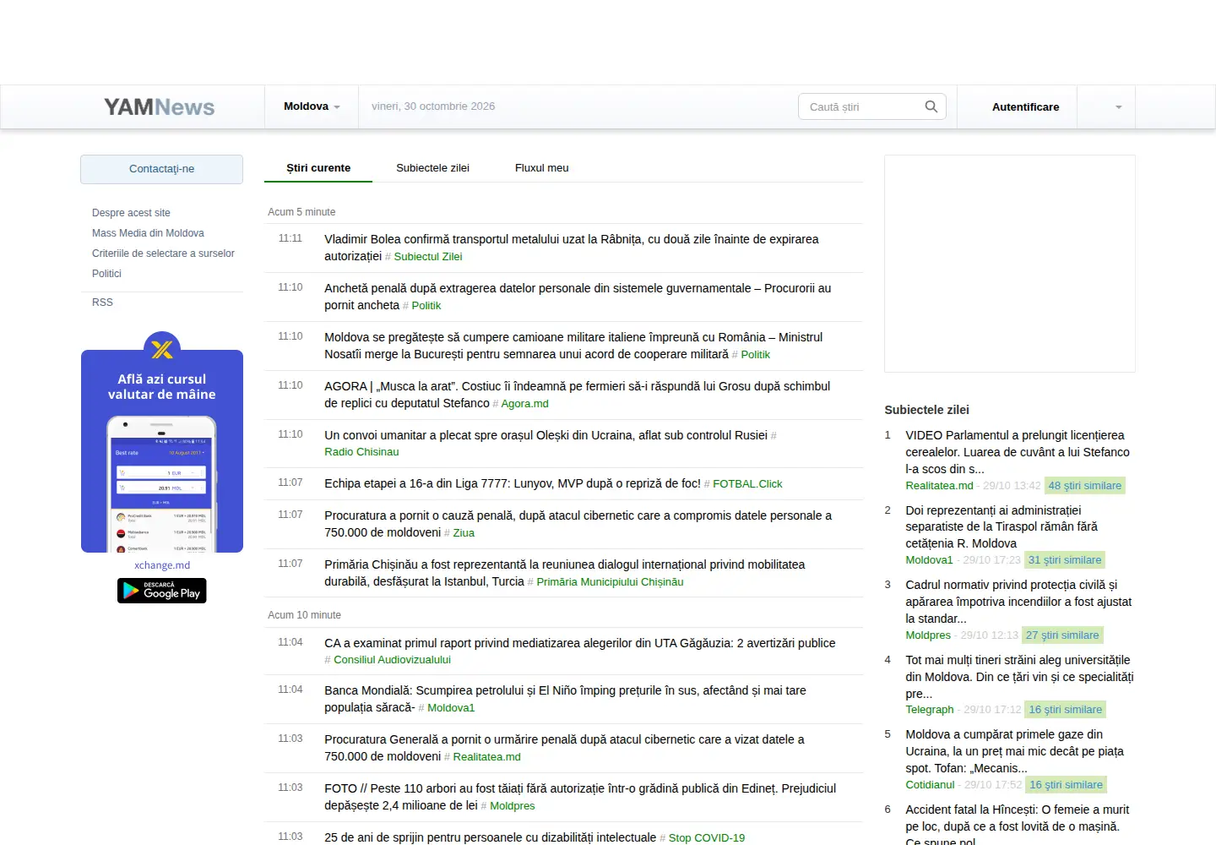Open the Anchetă penală headline
This screenshot has height=845, width=1216.
(x=578, y=297)
